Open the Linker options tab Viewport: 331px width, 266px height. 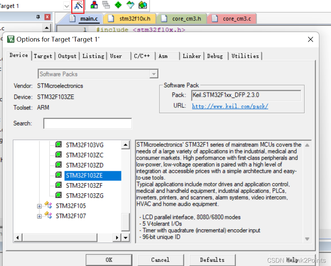tap(192, 56)
